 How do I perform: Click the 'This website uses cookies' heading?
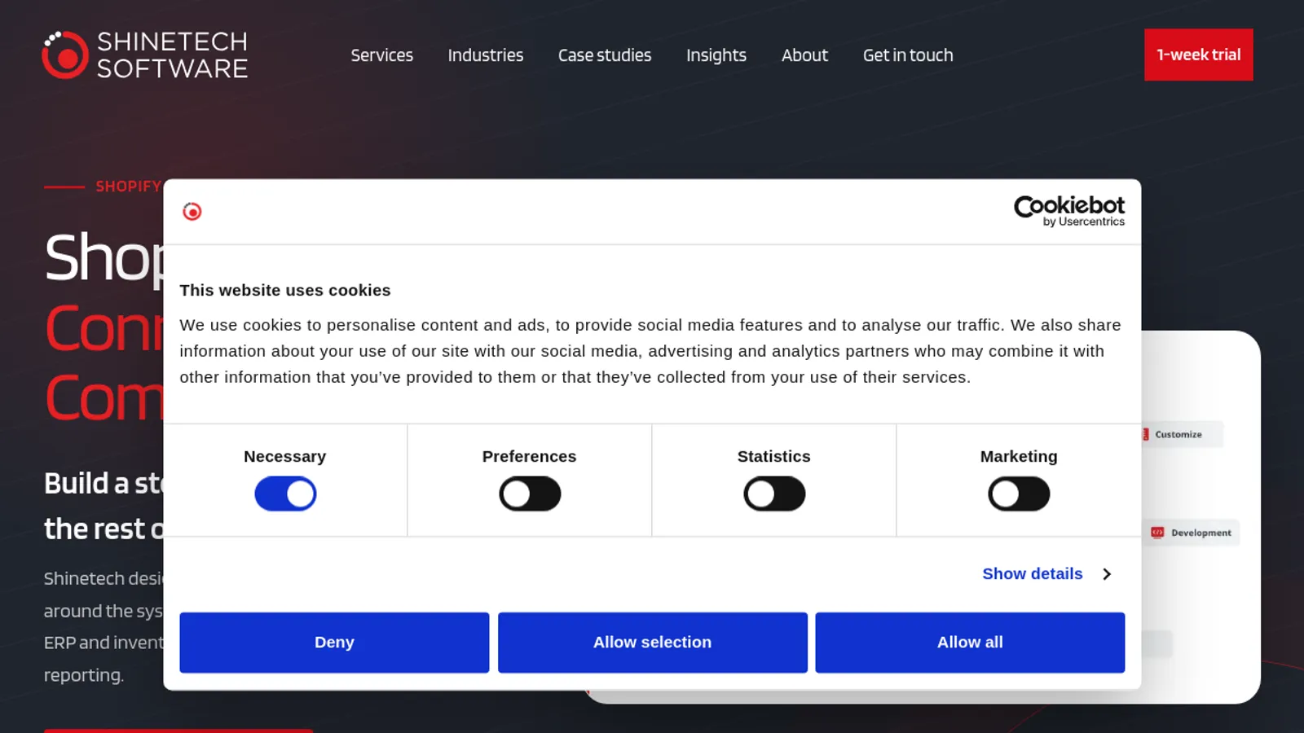(x=285, y=291)
